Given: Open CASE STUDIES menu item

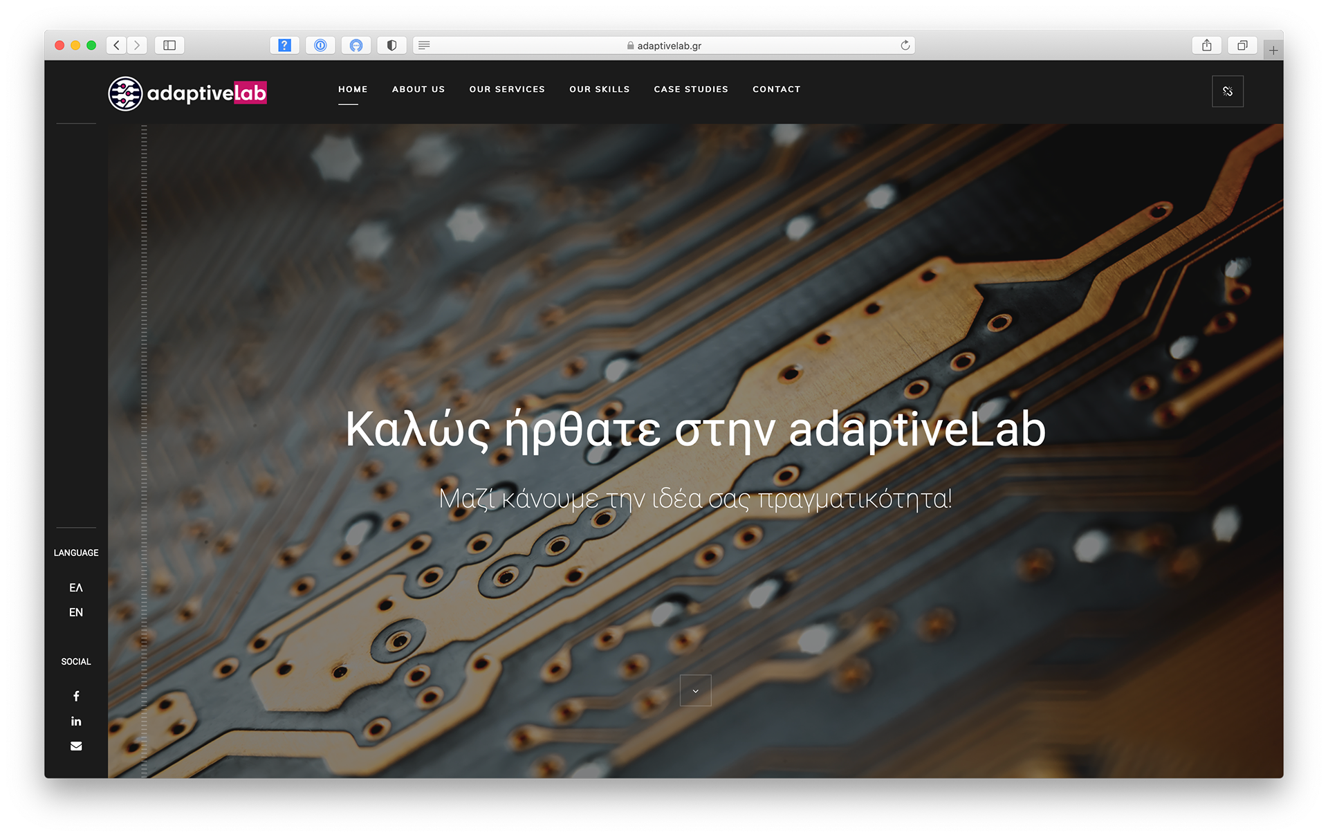Looking at the screenshot, I should pos(691,89).
